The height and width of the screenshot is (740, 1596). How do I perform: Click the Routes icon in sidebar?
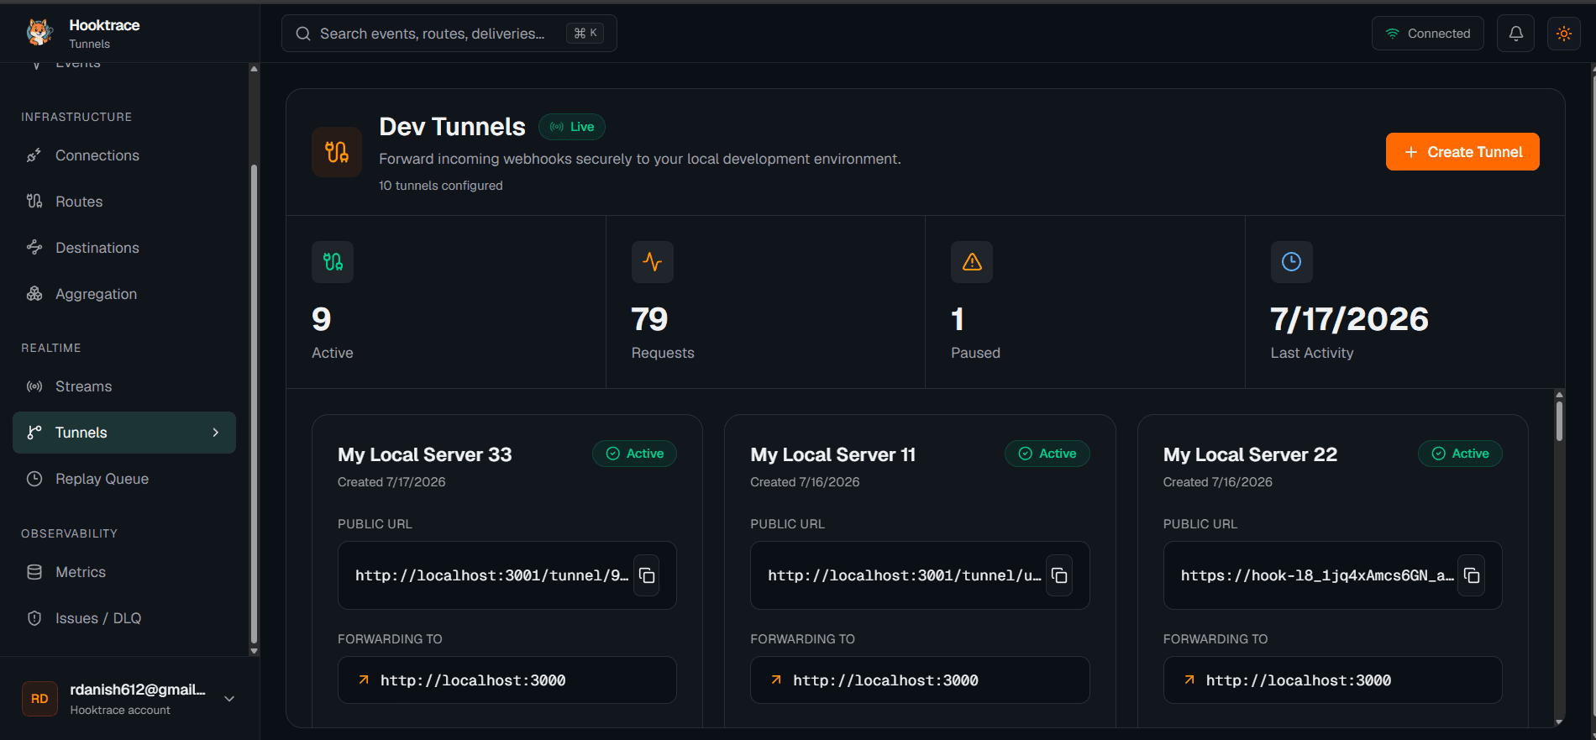pos(34,202)
